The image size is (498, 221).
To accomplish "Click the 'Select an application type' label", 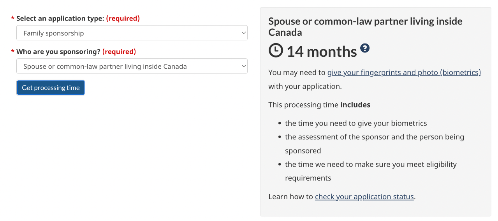I will [60, 18].
